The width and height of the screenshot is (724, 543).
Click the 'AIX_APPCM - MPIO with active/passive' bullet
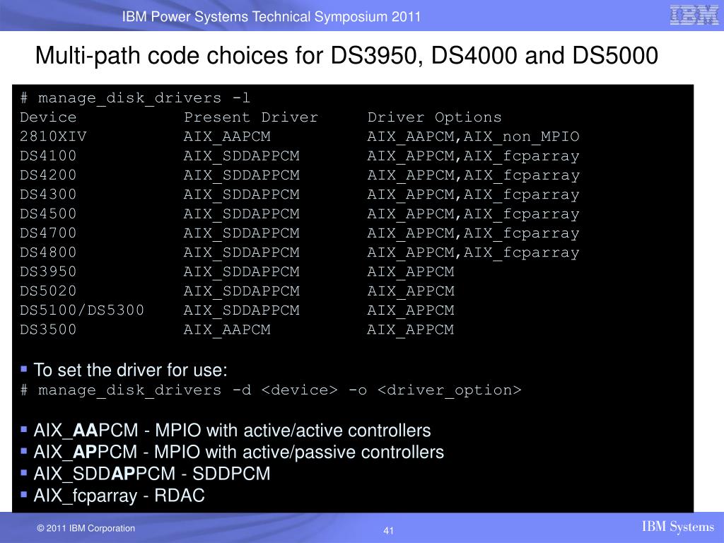239,452
